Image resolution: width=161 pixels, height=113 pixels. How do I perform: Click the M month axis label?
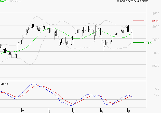tap(23, 111)
